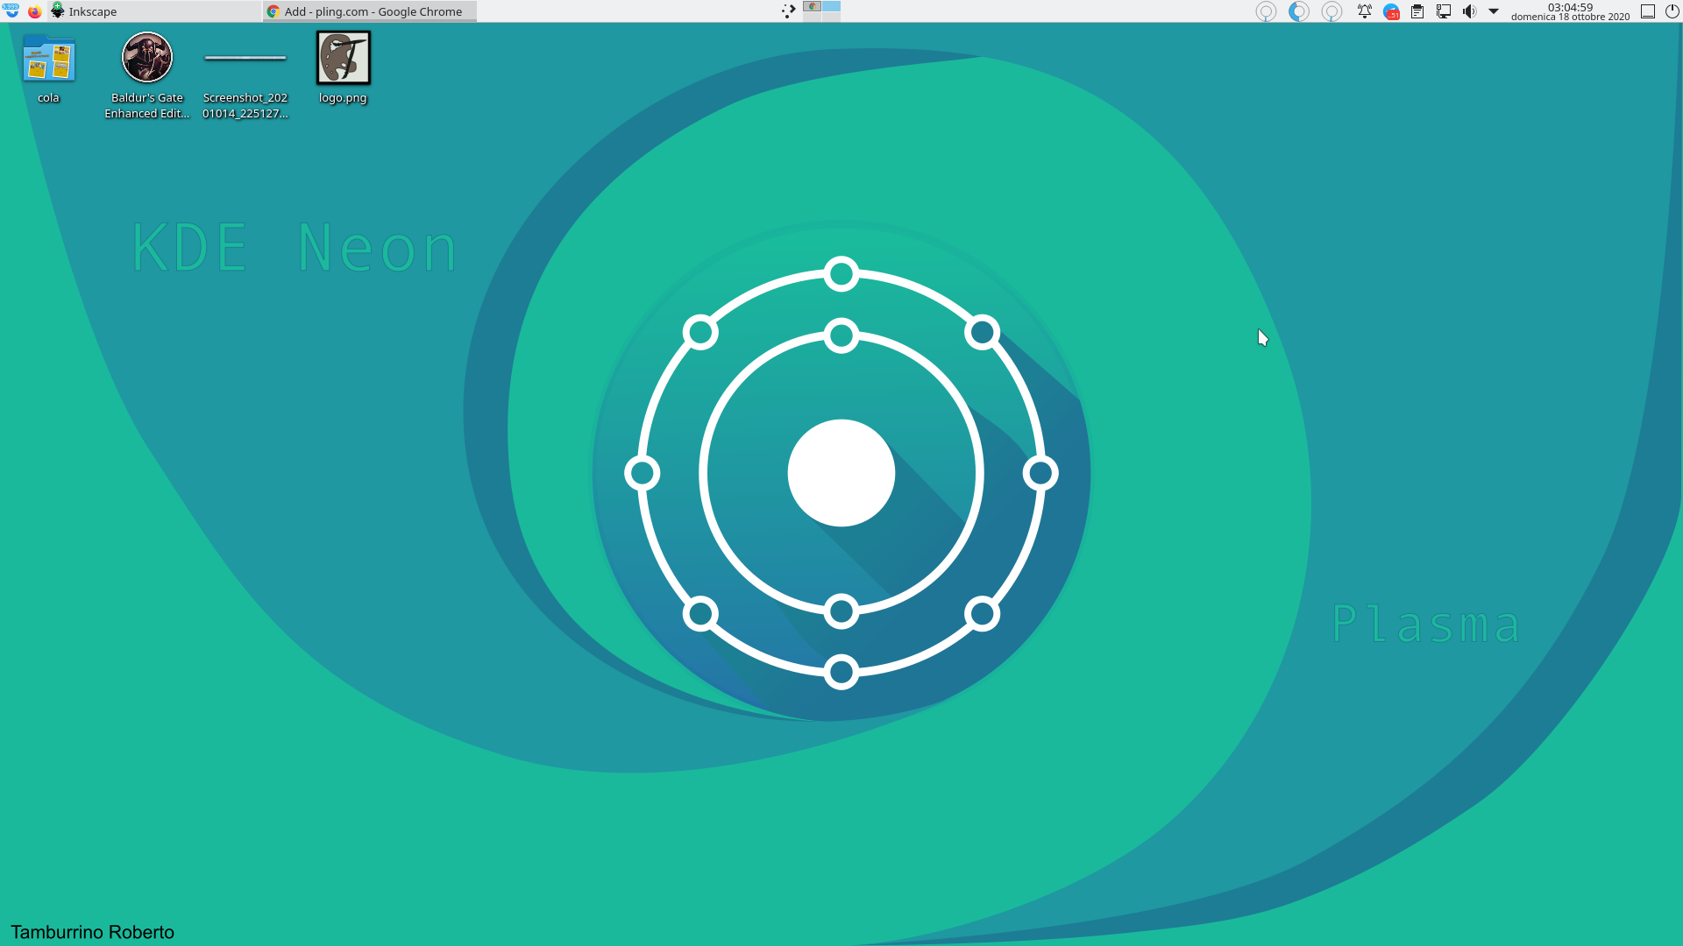Open the first circular system monitor widget
Screen dimensions: 1683x946
pos(1266,11)
